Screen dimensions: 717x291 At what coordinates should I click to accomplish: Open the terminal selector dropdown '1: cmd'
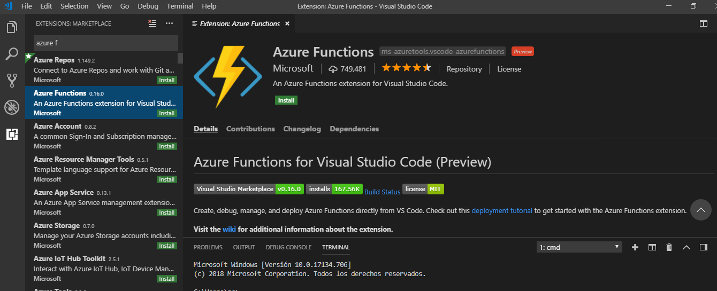pyautogui.click(x=579, y=247)
